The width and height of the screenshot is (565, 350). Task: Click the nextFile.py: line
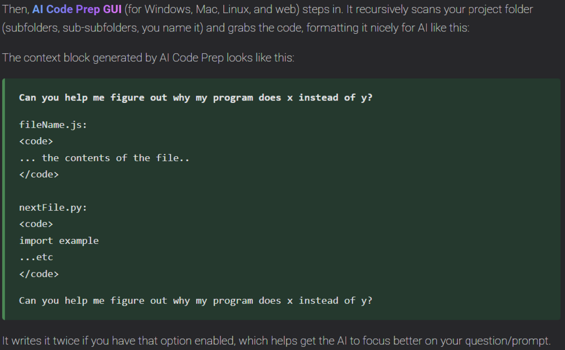[53, 208]
